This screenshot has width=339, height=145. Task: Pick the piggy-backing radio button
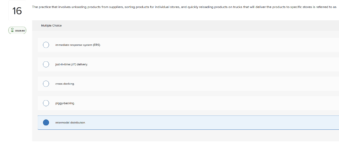coord(46,103)
